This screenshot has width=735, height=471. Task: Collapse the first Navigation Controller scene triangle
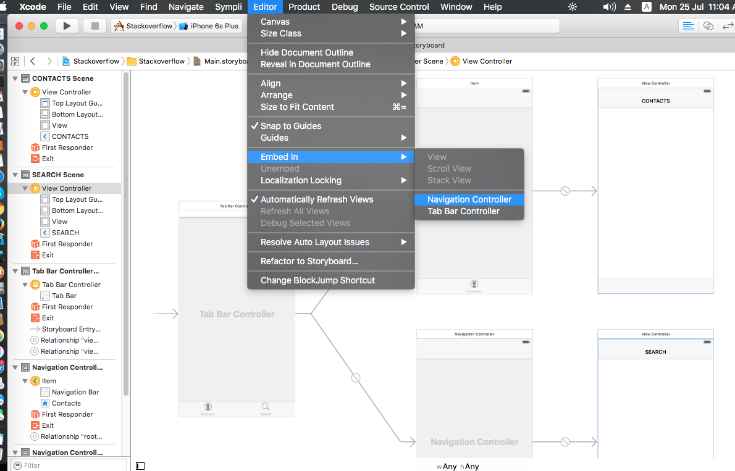[x=15, y=367]
